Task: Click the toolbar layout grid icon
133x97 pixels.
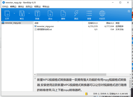Action: [x=129, y=11]
